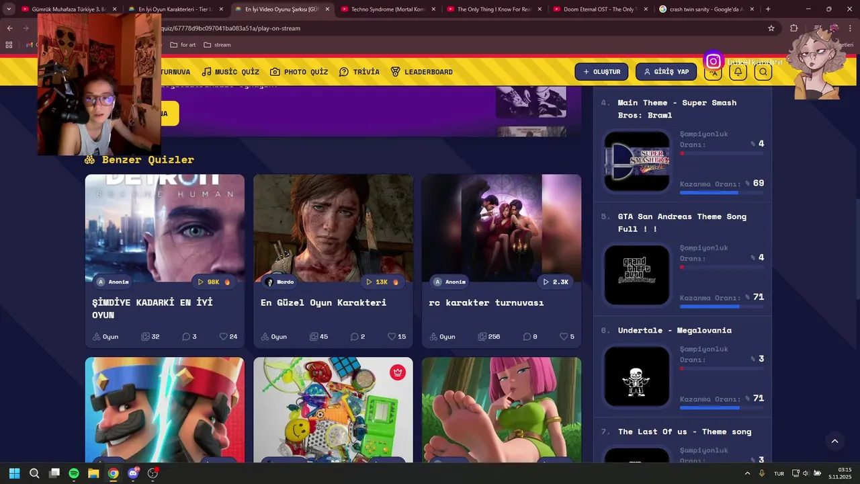Screen dimensions: 860x484
Task: Click the GİRİŞ YAP login button
Action: pyautogui.click(x=666, y=72)
